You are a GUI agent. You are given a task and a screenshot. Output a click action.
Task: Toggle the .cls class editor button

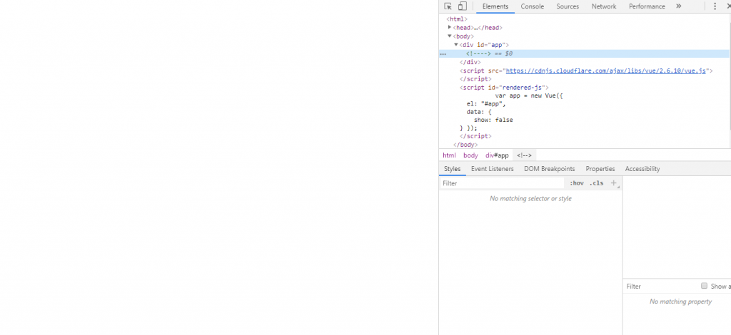(x=596, y=183)
